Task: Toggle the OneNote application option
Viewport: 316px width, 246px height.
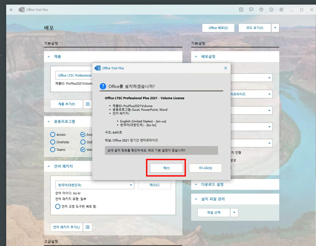Action: click(59, 142)
